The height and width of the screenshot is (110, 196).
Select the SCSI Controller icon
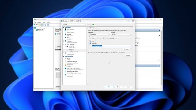coord(66,44)
